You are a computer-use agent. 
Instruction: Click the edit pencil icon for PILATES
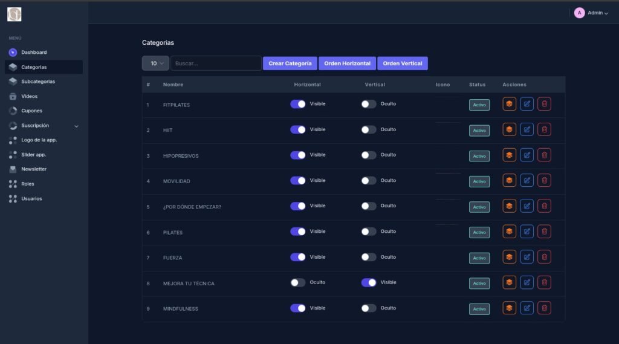click(x=527, y=232)
